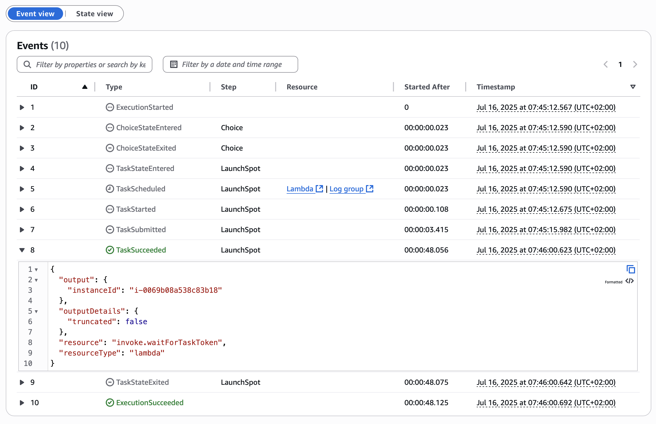656x424 pixels.
Task: Click LaunchSpot step in TaskSubmitted row
Action: [240, 230]
